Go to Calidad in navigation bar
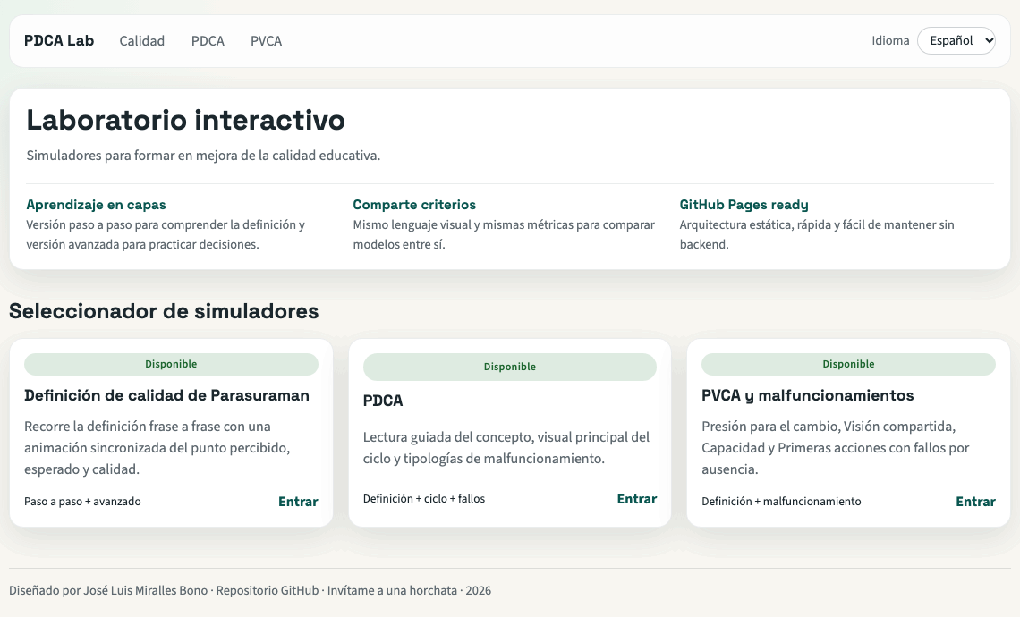 [x=141, y=41]
